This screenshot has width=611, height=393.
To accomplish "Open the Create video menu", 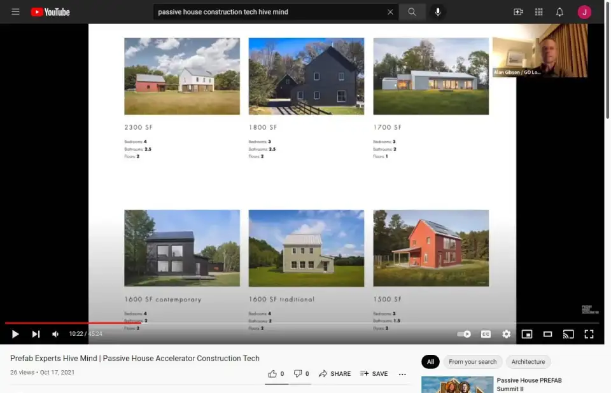I will (x=518, y=12).
